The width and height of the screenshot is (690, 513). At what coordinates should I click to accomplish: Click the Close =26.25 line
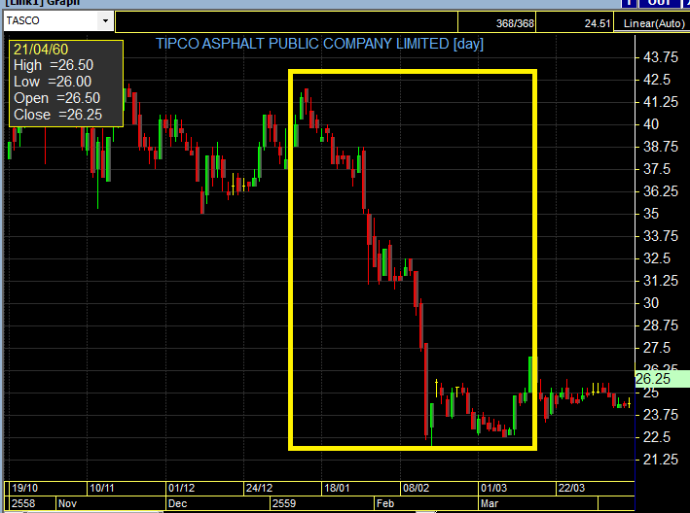coord(57,115)
